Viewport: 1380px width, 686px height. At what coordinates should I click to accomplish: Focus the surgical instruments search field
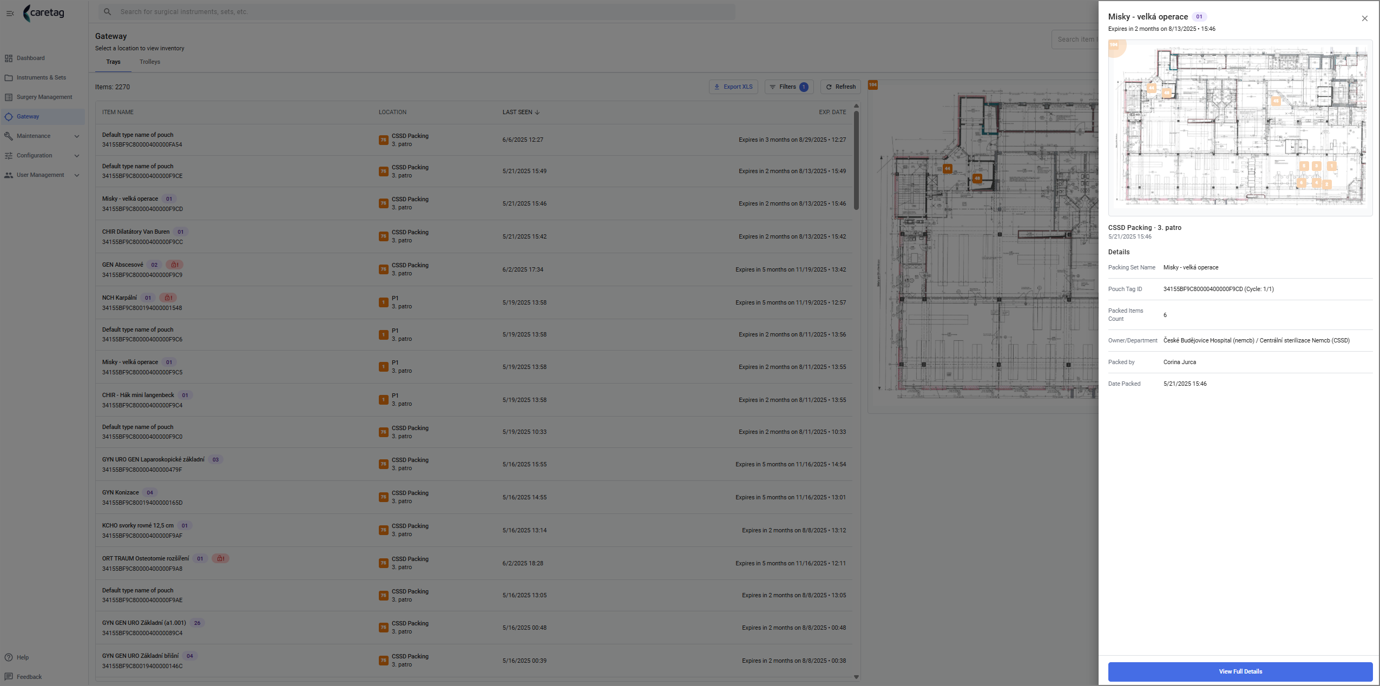click(x=417, y=11)
